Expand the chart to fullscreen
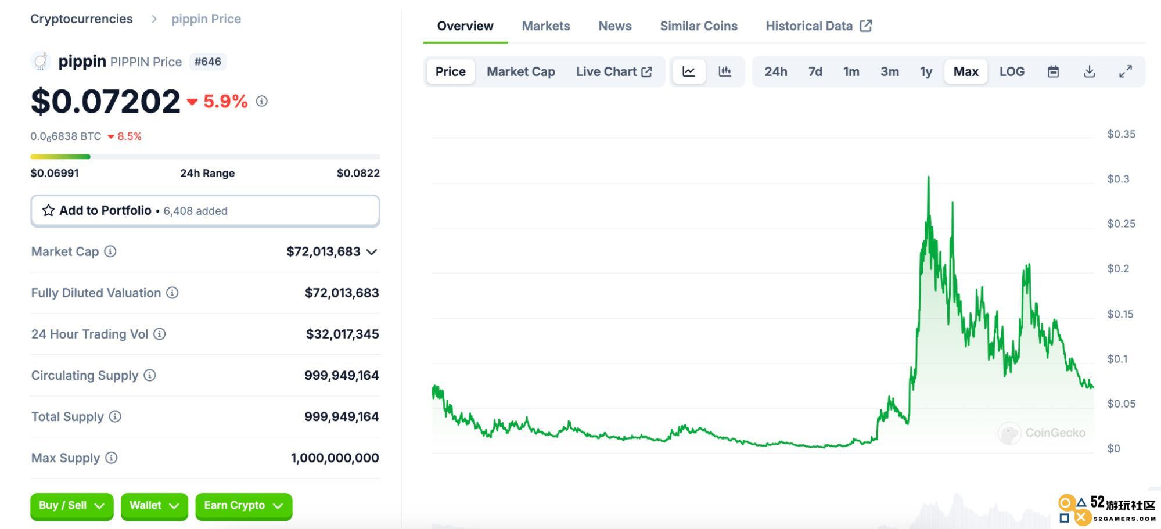This screenshot has width=1161, height=529. [1126, 71]
